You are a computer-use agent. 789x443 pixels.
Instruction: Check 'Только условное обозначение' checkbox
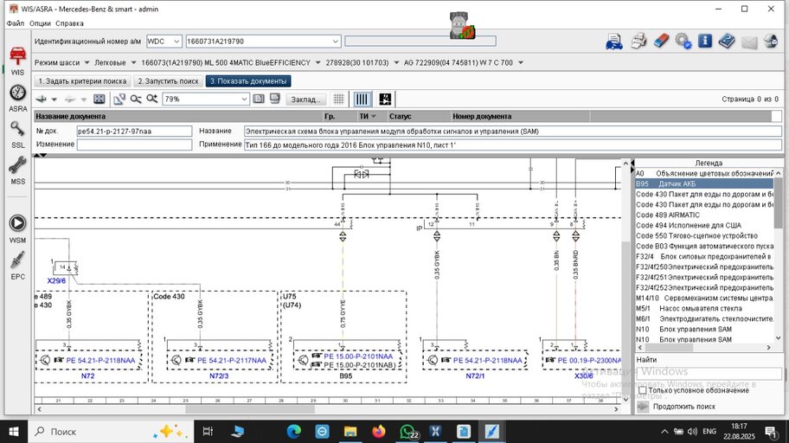[x=642, y=390]
